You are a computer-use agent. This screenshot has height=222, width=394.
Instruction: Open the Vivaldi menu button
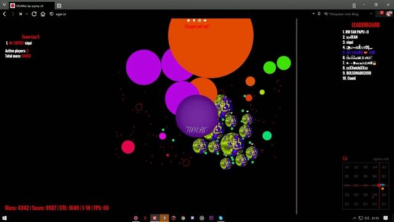(x=4, y=4)
